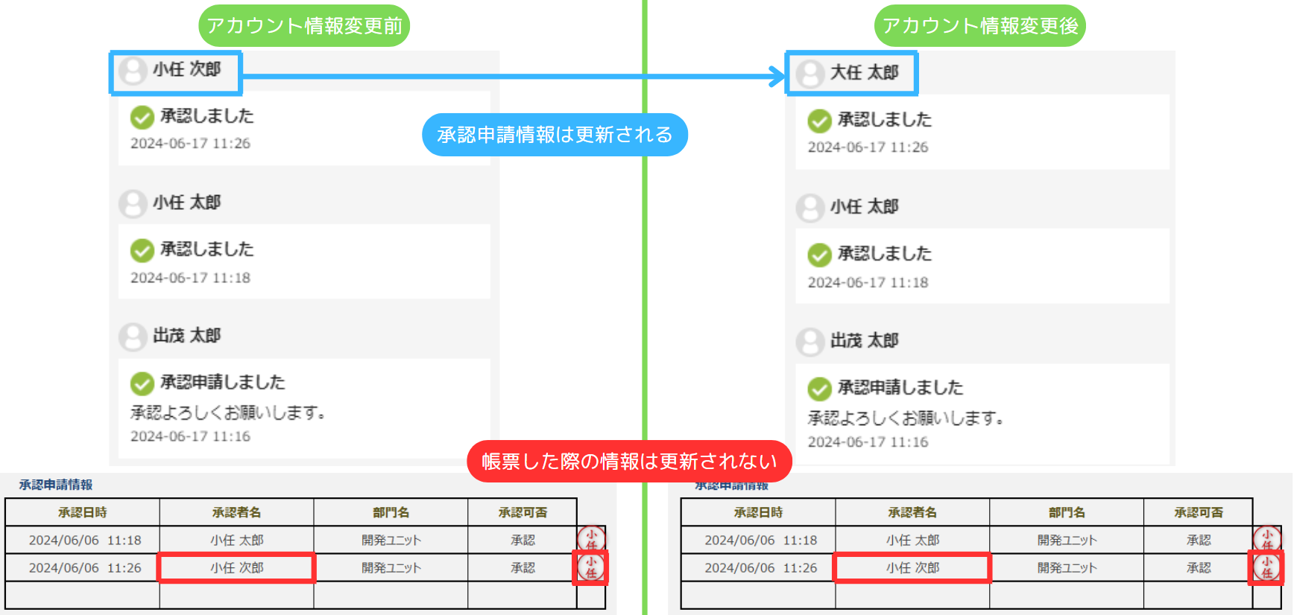Click green check of 11:26 approval in 変更前 panel
This screenshot has height=615, width=1294.
coord(142,117)
